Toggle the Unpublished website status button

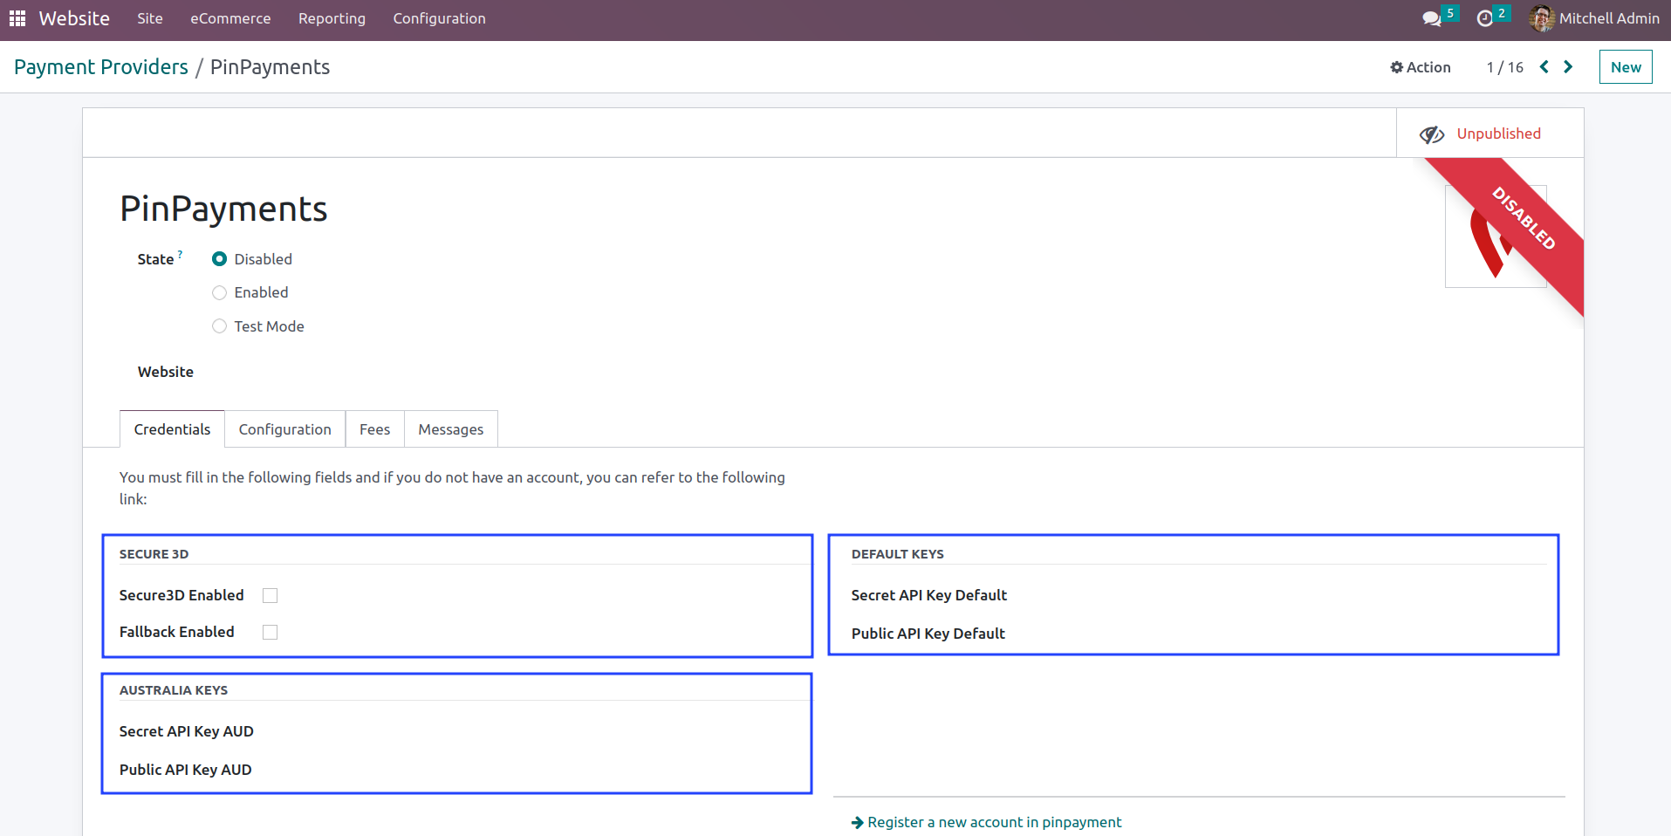coord(1490,134)
